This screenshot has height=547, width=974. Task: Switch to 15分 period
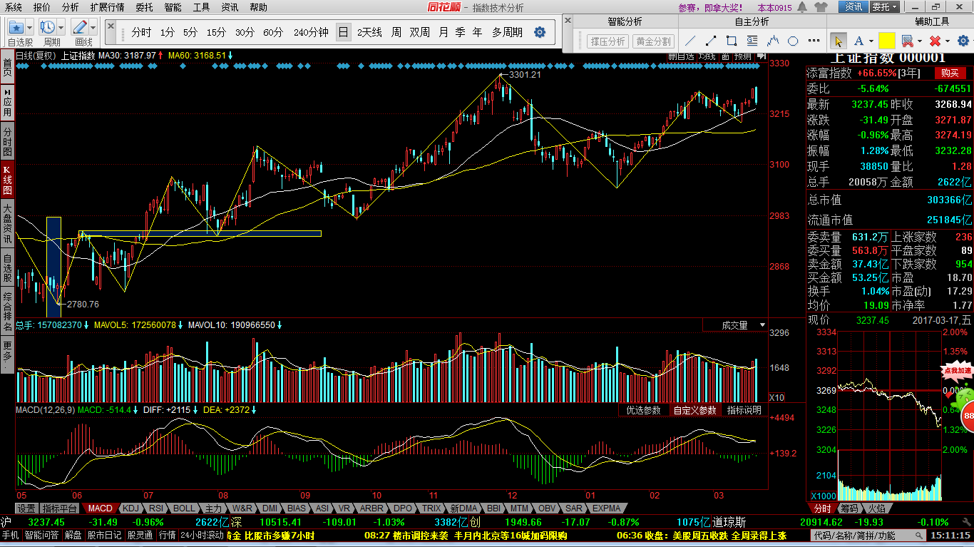216,32
